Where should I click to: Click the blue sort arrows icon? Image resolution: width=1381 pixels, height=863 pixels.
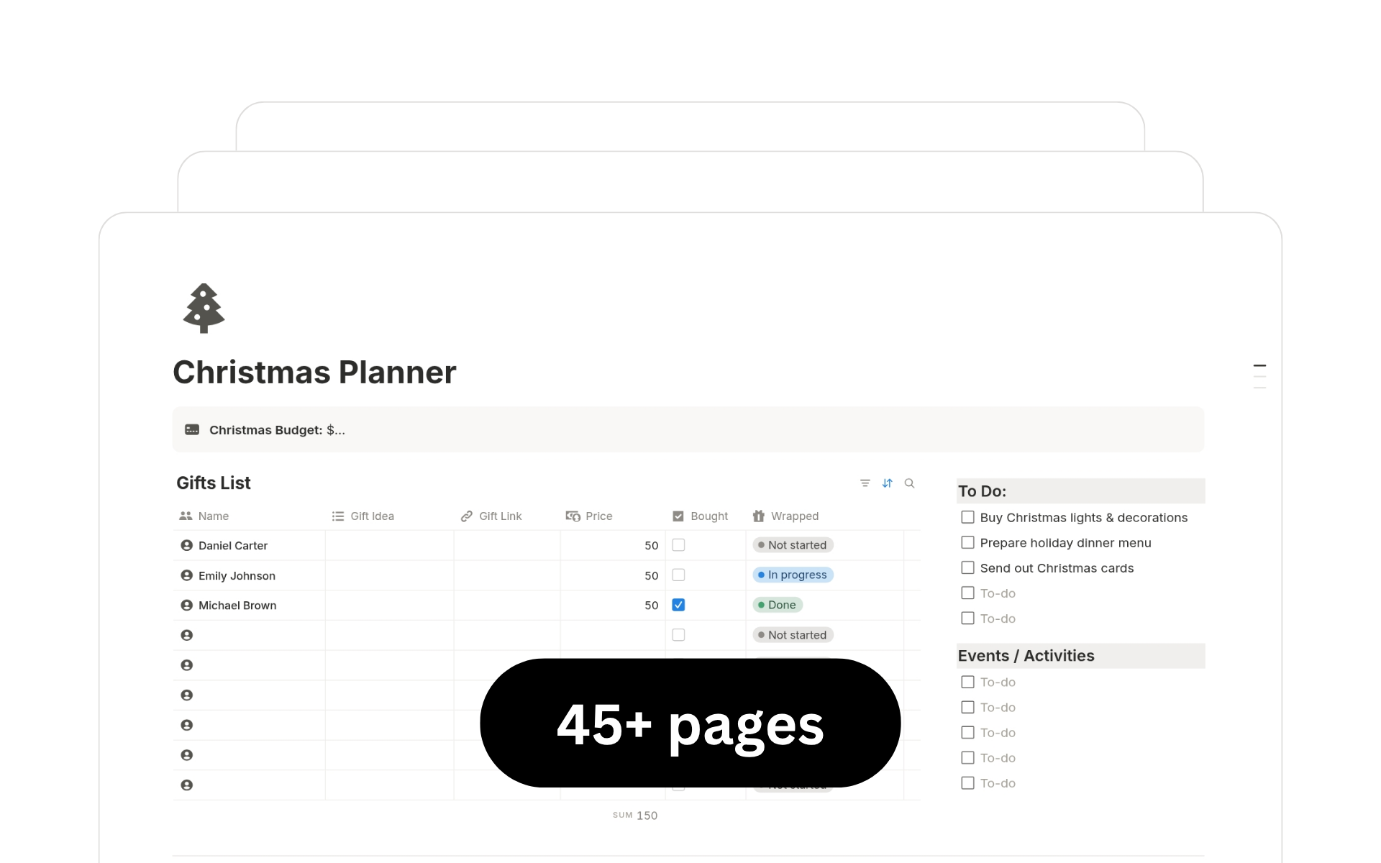pos(887,483)
